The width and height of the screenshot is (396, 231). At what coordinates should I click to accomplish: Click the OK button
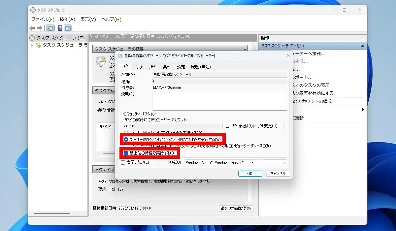[x=250, y=173]
